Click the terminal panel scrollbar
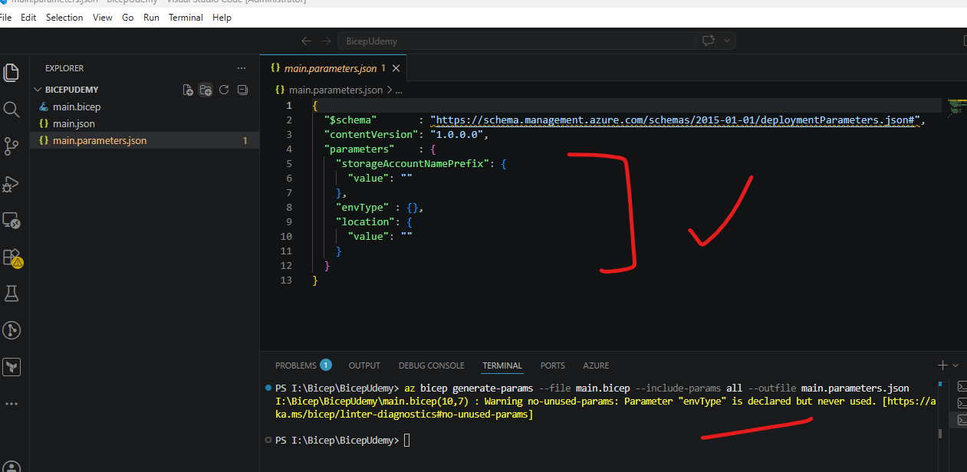This screenshot has height=472, width=967. pyautogui.click(x=940, y=432)
